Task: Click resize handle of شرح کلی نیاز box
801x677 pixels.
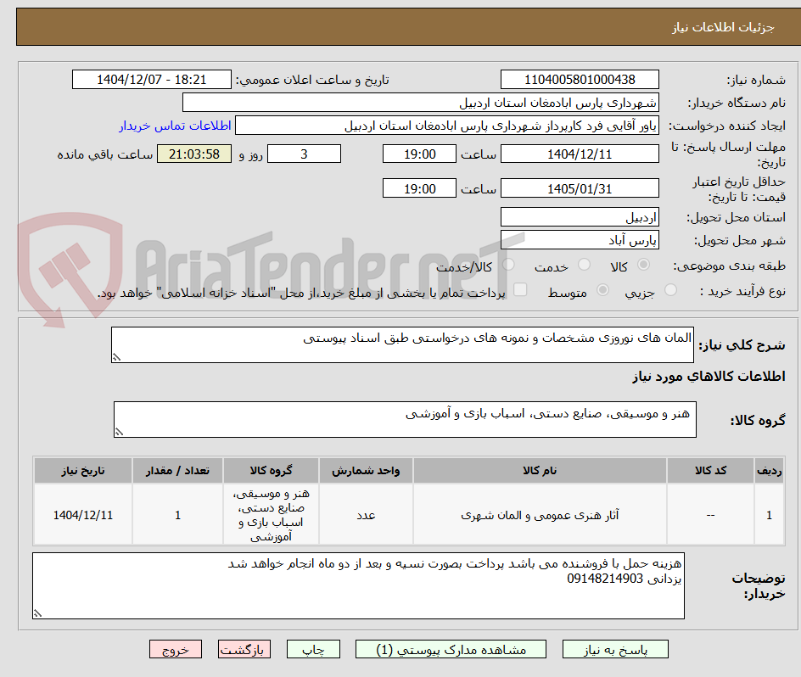Action: pos(116,357)
